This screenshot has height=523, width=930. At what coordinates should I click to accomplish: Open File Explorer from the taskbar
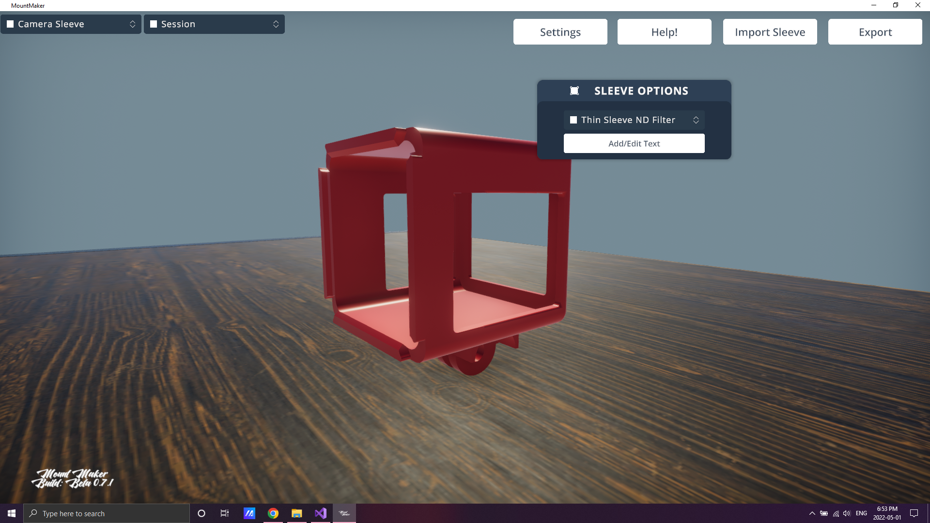[x=297, y=513]
